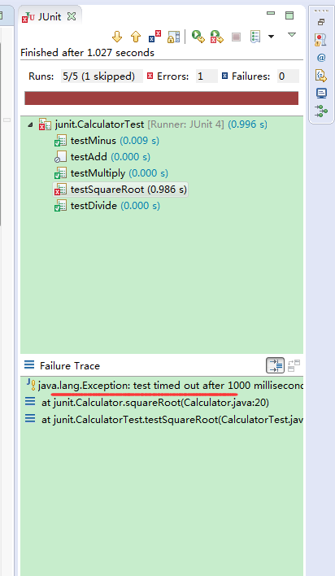
Task: Click the Errors count field
Action: pyautogui.click(x=207, y=76)
